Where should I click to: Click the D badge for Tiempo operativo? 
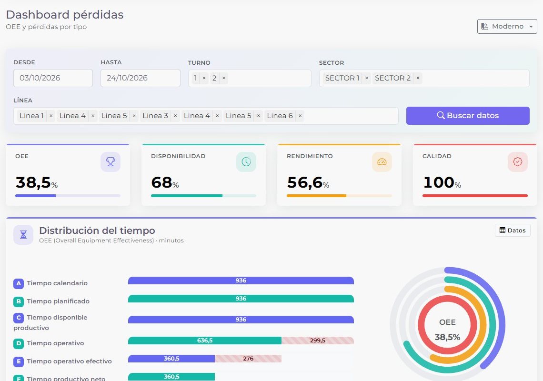tap(19, 343)
